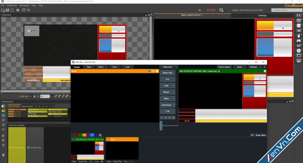Open the game controller sidebar icon
The width and height of the screenshot is (303, 163).
pyautogui.click(x=299, y=41)
